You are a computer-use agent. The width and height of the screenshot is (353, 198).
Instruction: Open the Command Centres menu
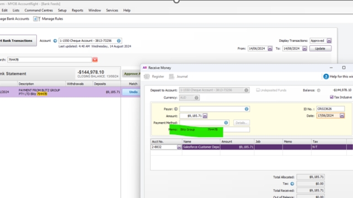click(x=39, y=10)
